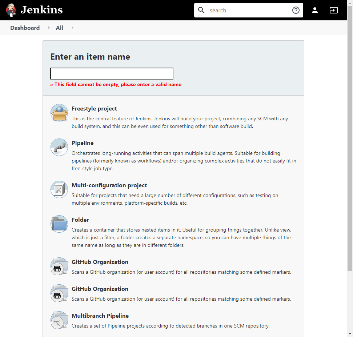
Task: Select the Pipeline title text
Action: 83,143
